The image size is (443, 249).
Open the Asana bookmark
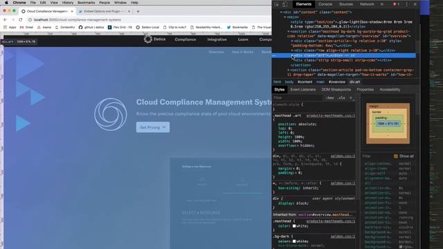tap(44, 28)
